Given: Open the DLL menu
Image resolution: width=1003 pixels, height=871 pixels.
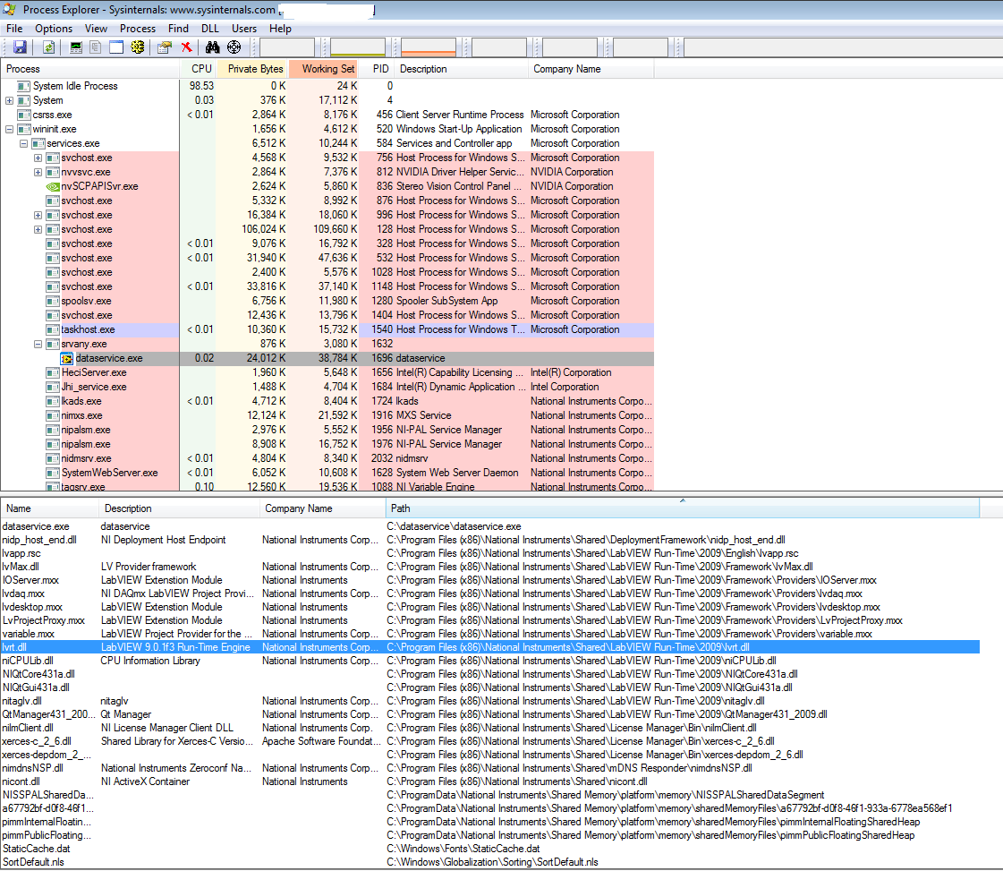Looking at the screenshot, I should [209, 29].
